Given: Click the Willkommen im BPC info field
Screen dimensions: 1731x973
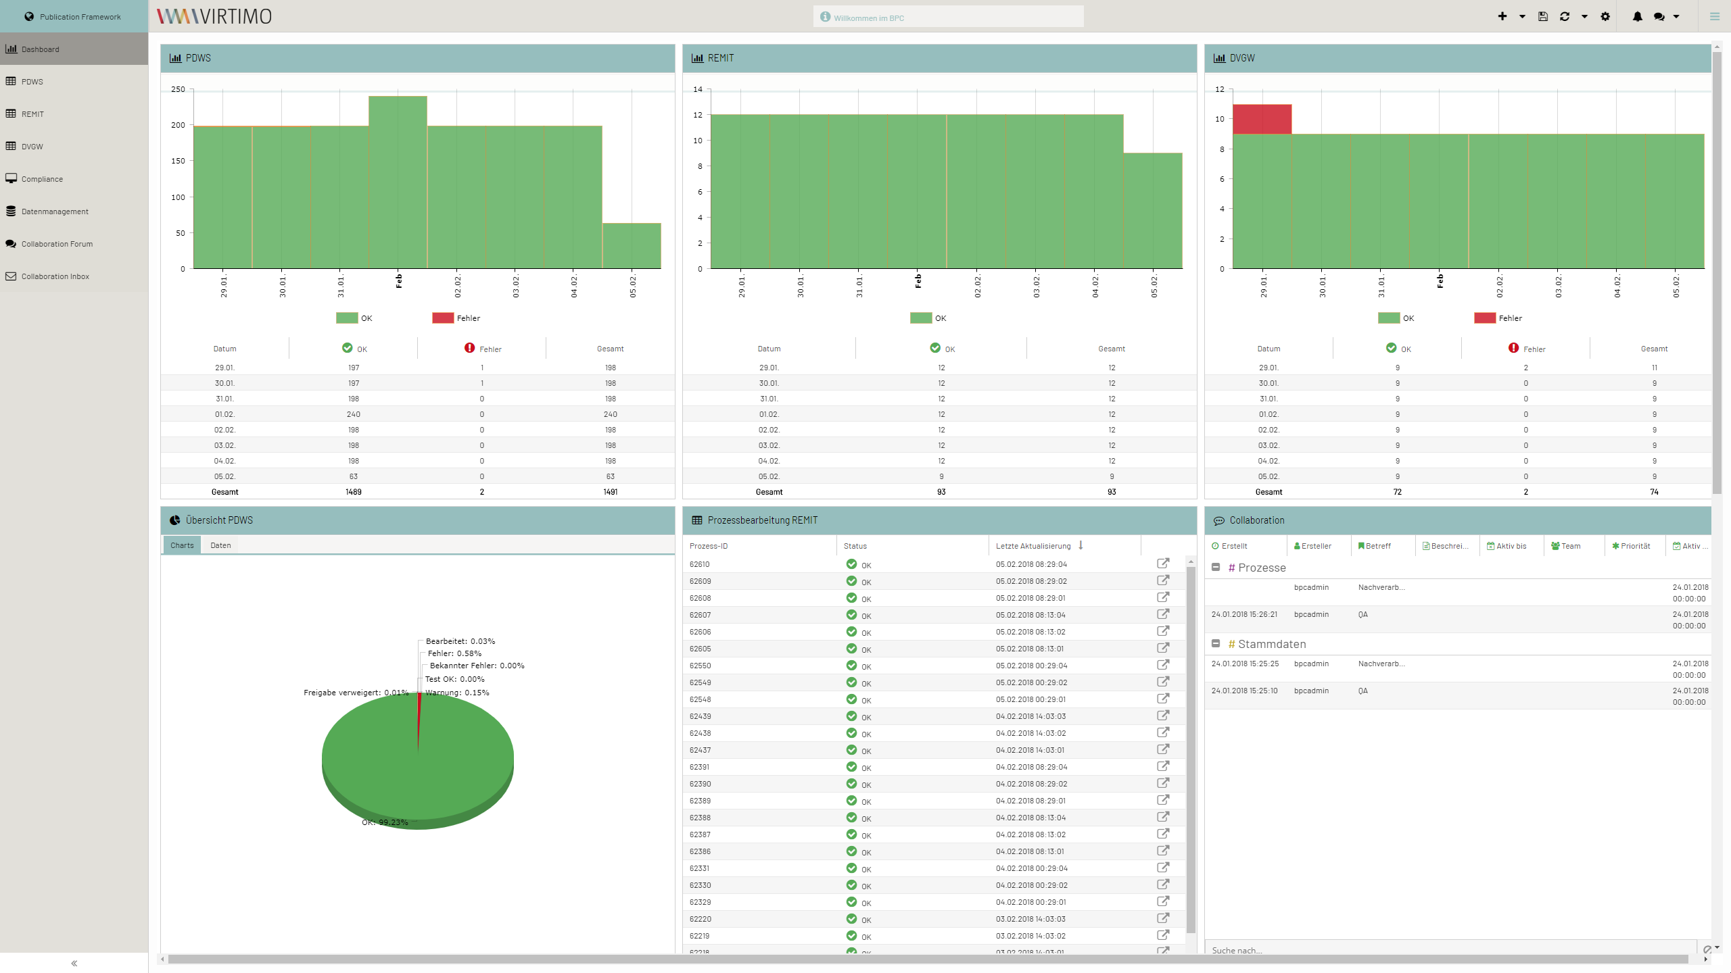Looking at the screenshot, I should [x=948, y=17].
